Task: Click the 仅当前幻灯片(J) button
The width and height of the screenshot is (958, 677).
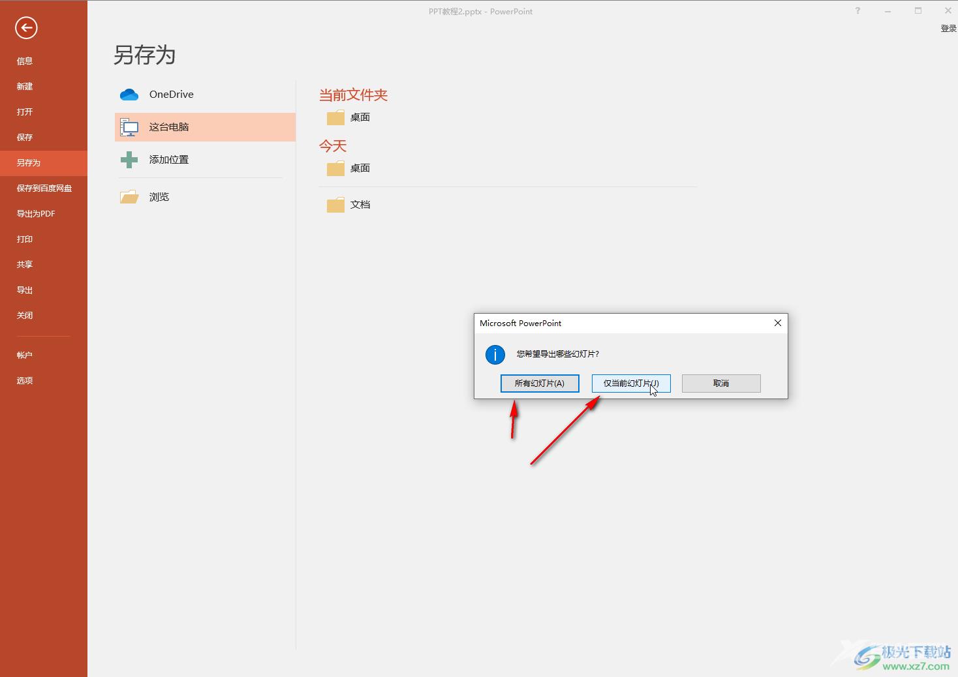Action: pyautogui.click(x=631, y=384)
